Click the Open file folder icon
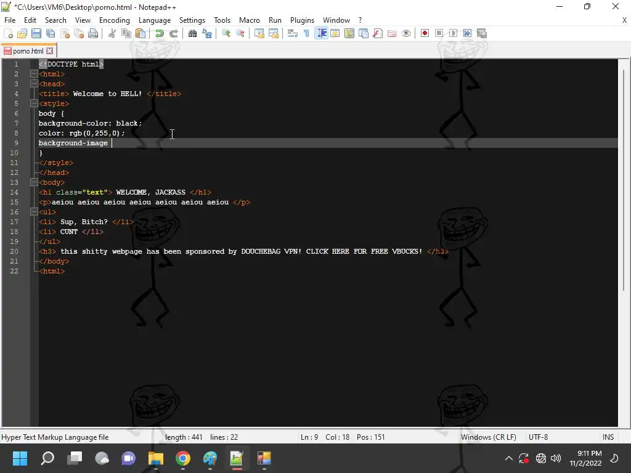Screen dimensions: 631x473 click(22, 33)
